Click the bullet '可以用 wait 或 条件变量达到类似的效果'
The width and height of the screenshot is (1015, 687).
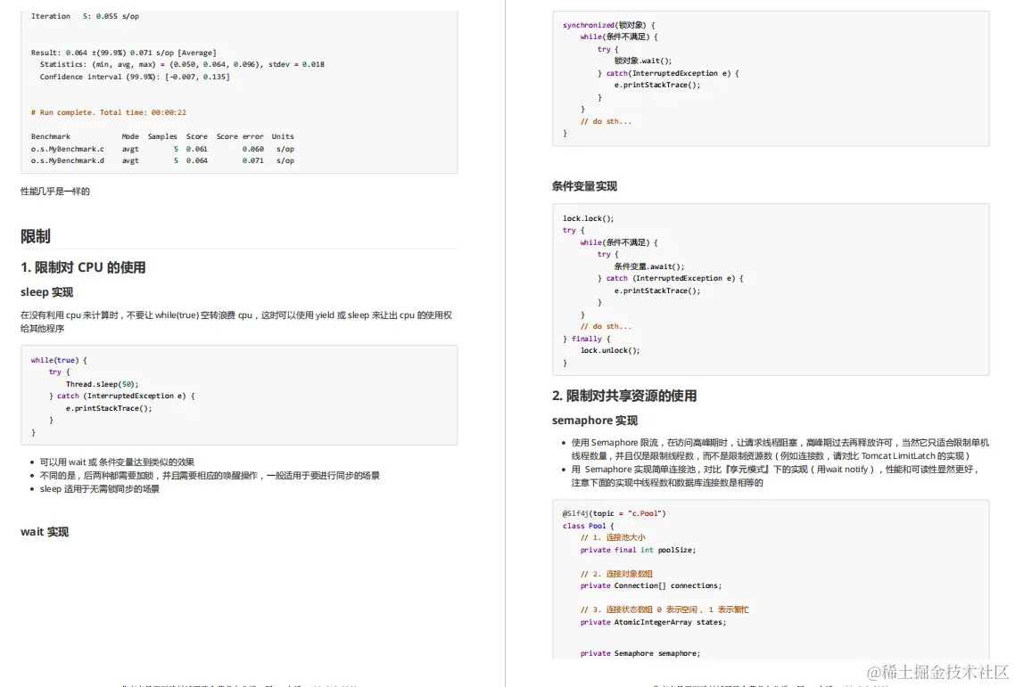117,462
